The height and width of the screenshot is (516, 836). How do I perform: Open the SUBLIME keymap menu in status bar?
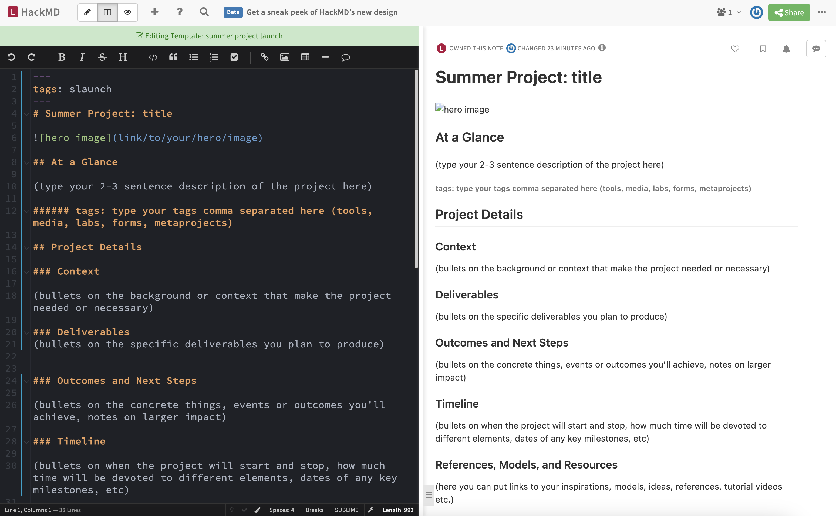click(x=346, y=510)
